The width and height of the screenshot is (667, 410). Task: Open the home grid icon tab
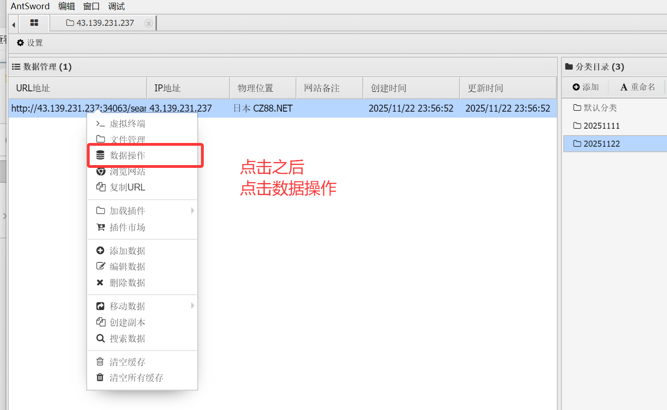pos(34,23)
